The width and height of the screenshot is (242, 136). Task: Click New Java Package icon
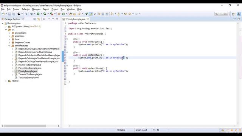(59, 14)
